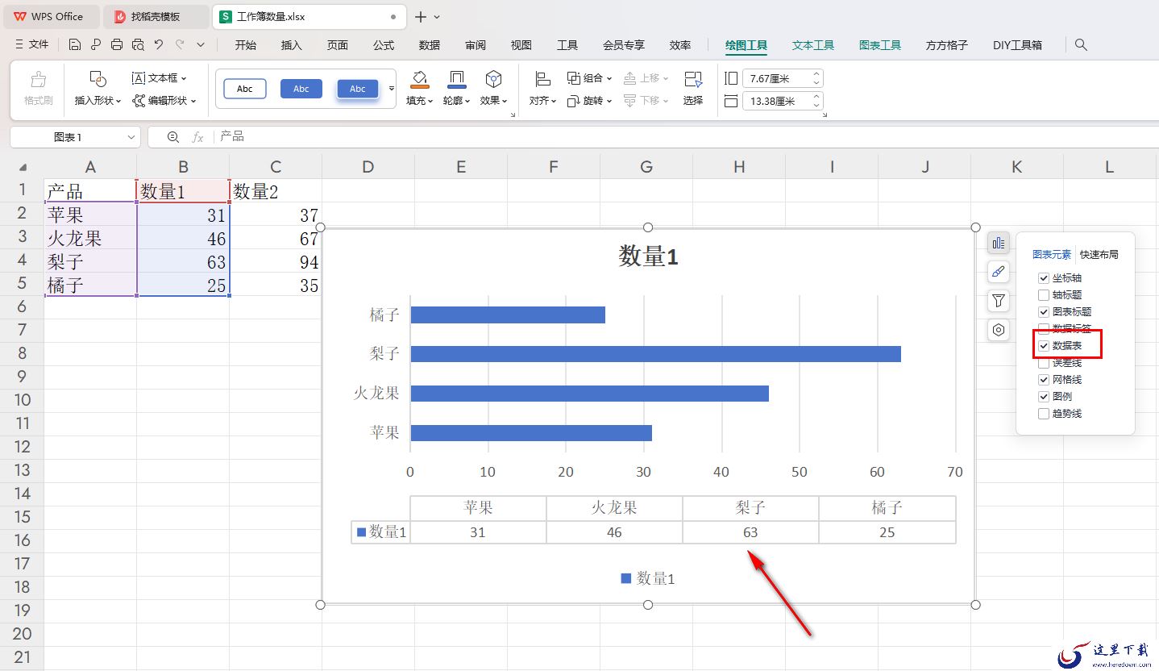Uncheck the 数据表 (Data Table) checkbox
This screenshot has height=671, width=1159.
(x=1044, y=346)
